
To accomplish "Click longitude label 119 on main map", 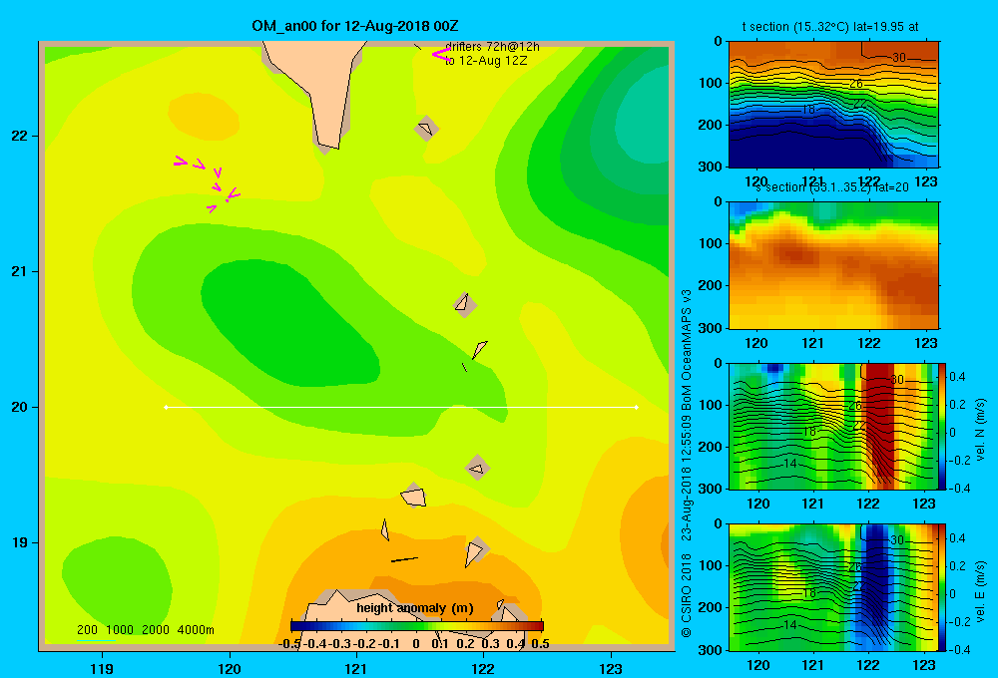I will click(102, 668).
